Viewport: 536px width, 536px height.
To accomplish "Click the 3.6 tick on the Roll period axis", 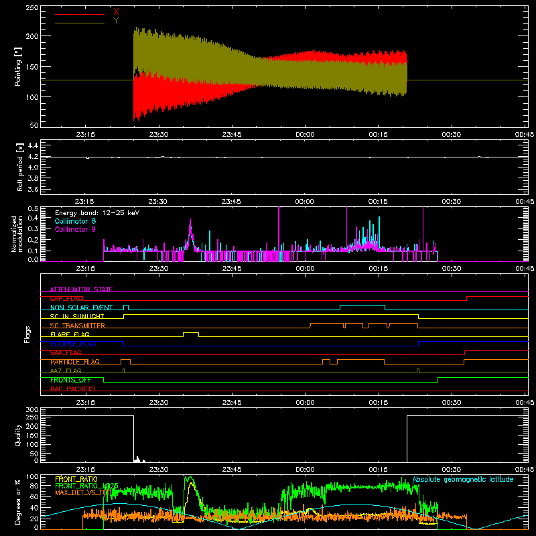I will (x=33, y=189).
